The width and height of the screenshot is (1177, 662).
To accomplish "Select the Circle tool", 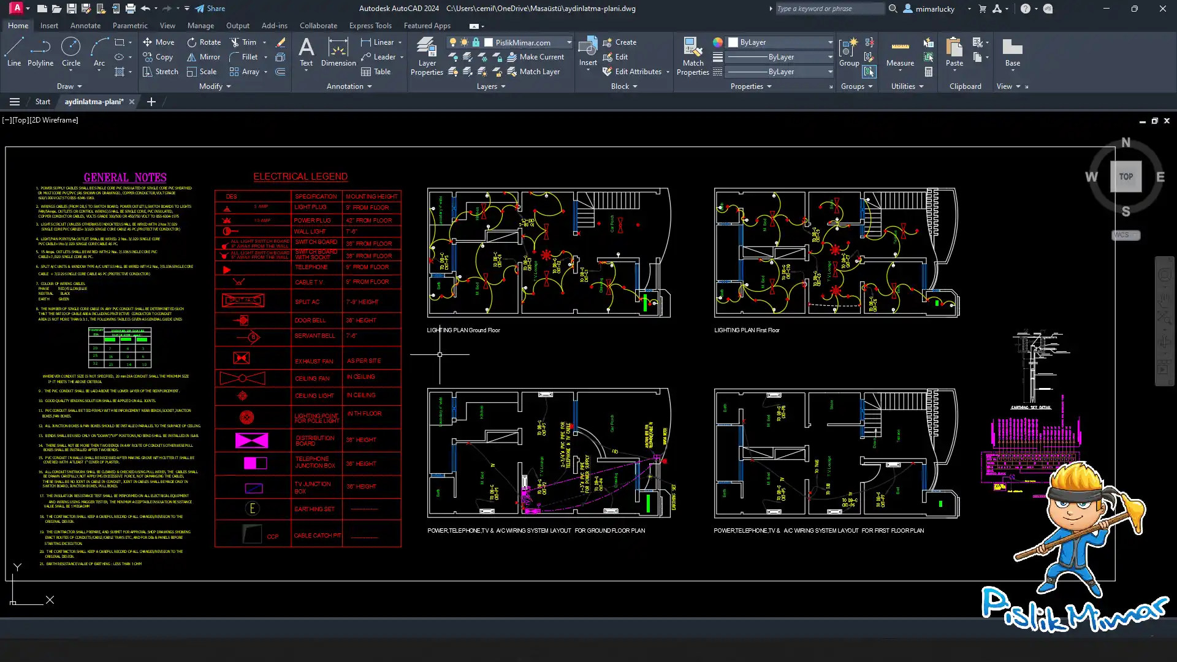I will [70, 51].
